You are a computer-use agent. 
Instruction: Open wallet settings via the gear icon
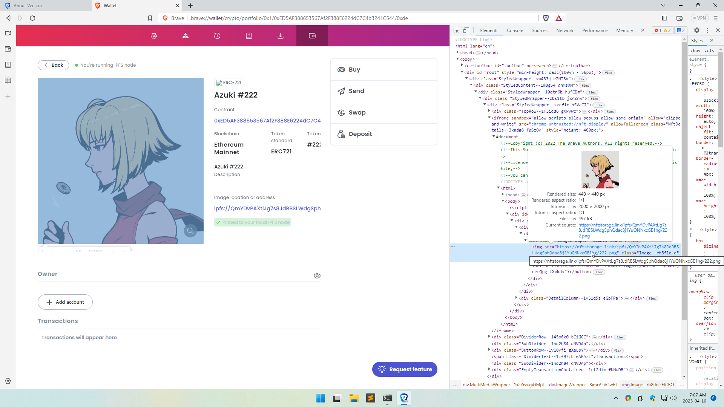[153, 35]
